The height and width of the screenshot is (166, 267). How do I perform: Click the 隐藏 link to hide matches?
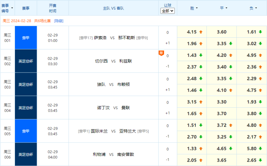[x=59, y=21]
